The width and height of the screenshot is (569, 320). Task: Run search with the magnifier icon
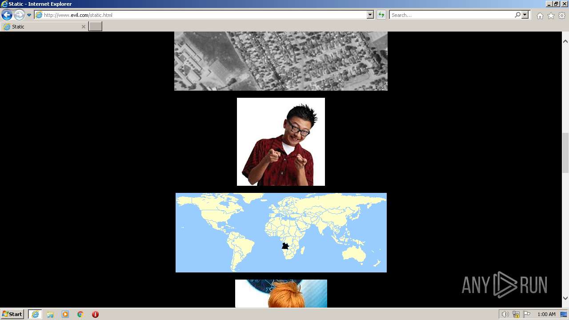pos(517,15)
